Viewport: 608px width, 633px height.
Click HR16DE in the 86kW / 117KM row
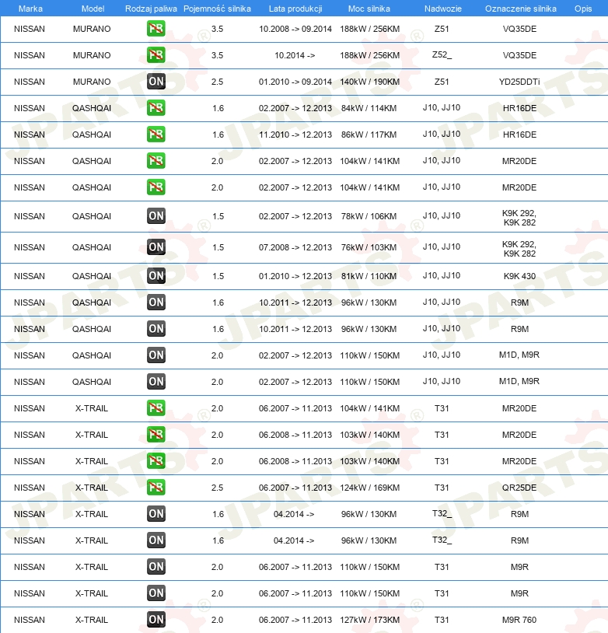tap(519, 135)
